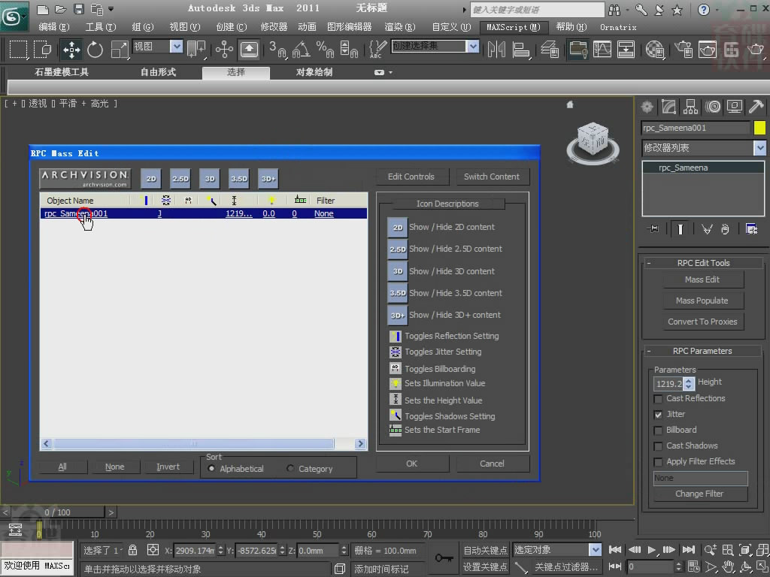Screen dimensions: 770x577
Task: Toggle 3.5D content button
Action: (239, 179)
